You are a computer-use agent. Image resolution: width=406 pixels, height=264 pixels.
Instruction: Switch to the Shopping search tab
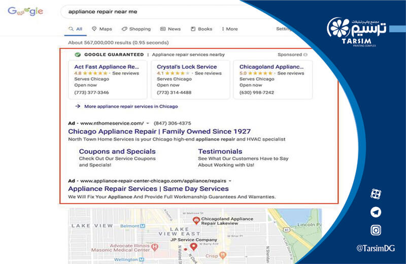click(x=136, y=29)
